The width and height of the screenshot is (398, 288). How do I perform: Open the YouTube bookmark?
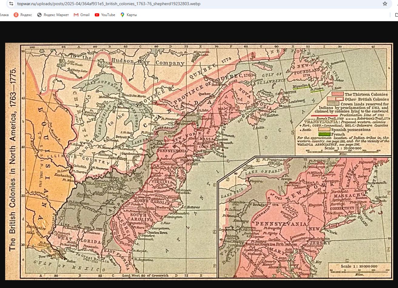coord(105,15)
